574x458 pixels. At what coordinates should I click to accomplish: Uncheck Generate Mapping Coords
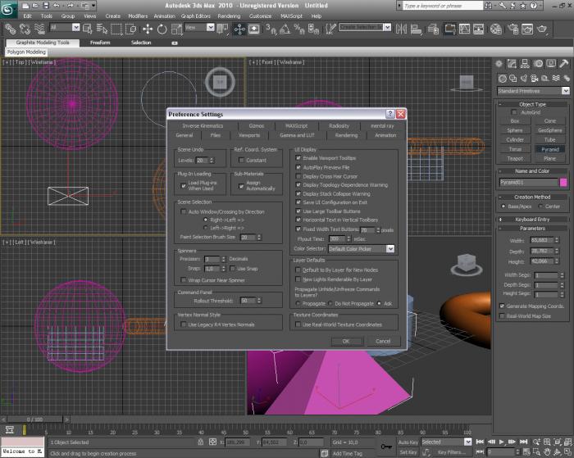coord(502,306)
